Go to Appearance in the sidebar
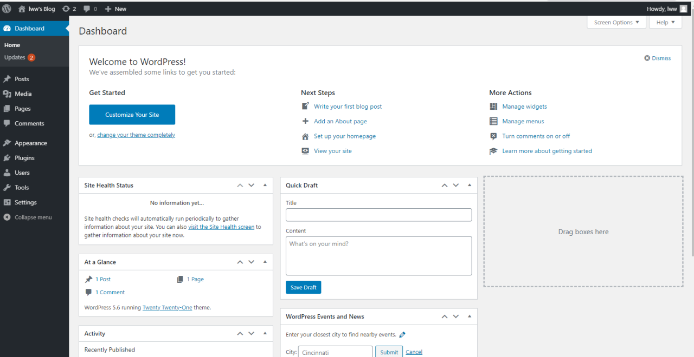 (x=30, y=143)
